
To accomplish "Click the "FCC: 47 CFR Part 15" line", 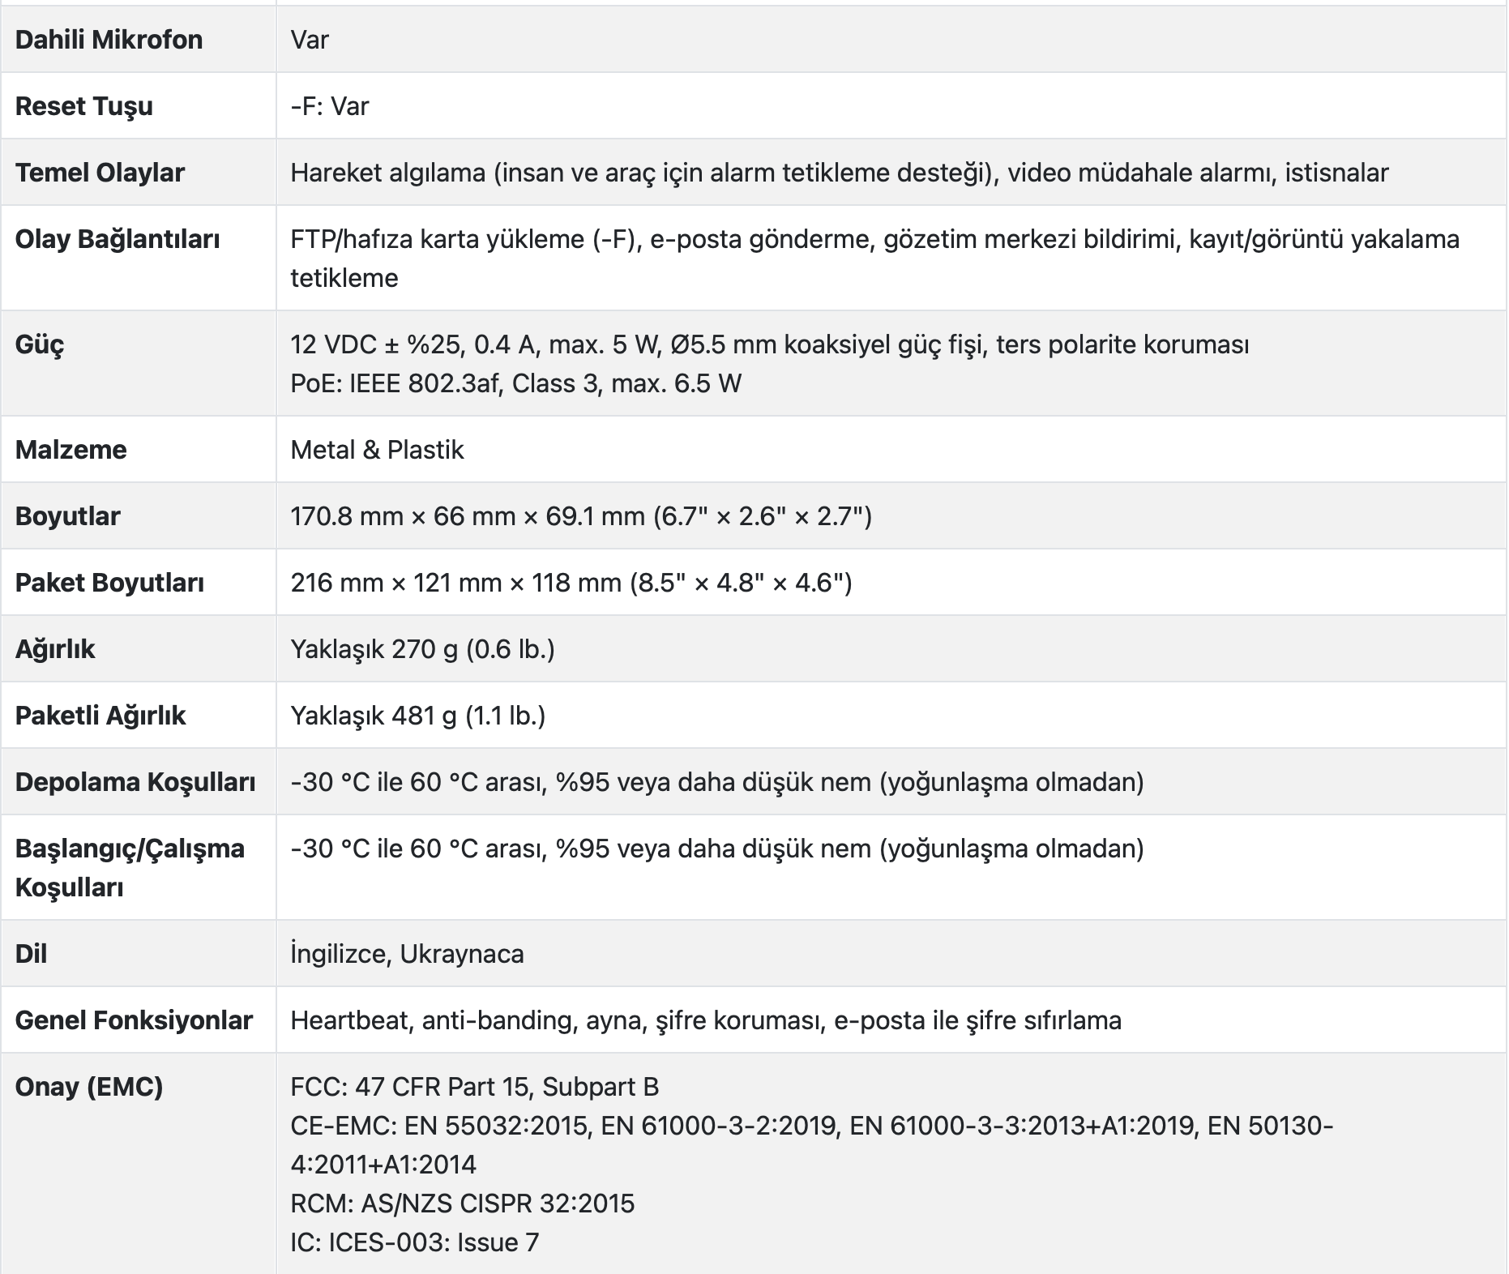I will pyautogui.click(x=474, y=1087).
